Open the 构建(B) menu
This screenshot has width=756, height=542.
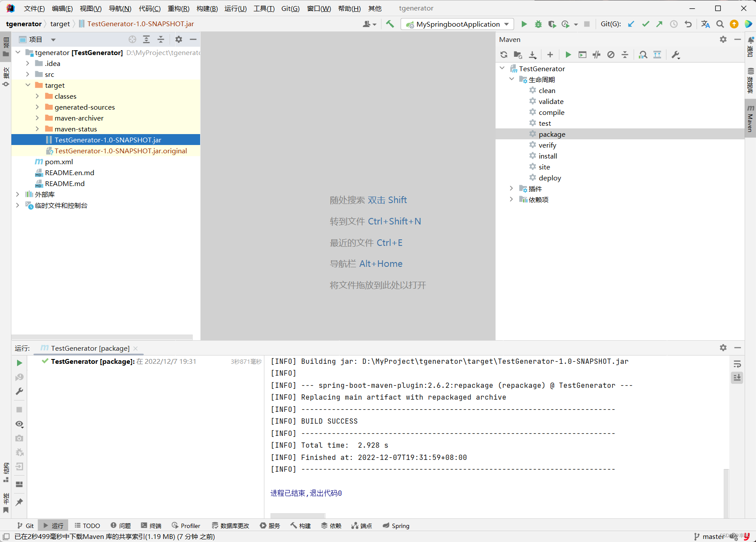point(207,8)
